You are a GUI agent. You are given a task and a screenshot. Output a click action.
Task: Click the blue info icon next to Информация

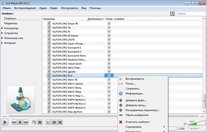[121, 94]
